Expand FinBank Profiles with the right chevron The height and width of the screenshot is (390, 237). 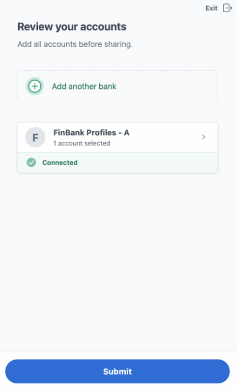pyautogui.click(x=203, y=137)
